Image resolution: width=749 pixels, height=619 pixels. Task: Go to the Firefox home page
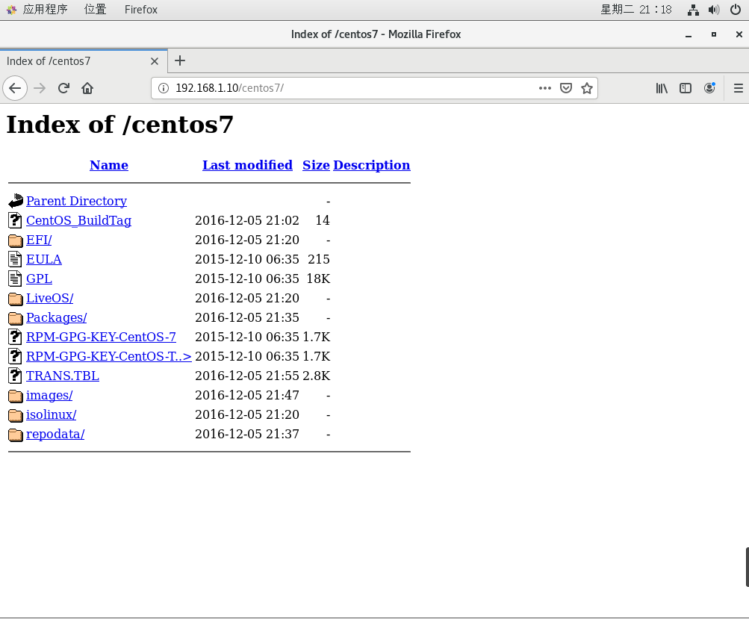[87, 88]
